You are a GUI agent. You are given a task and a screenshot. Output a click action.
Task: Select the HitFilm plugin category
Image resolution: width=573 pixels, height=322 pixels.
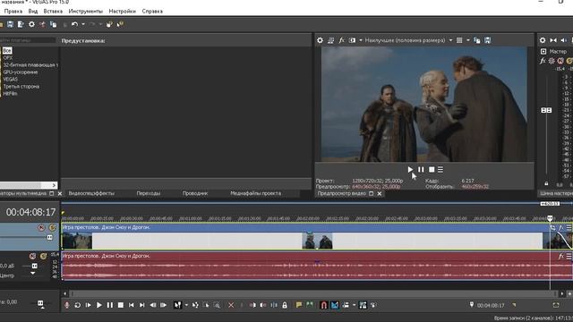click(x=10, y=94)
